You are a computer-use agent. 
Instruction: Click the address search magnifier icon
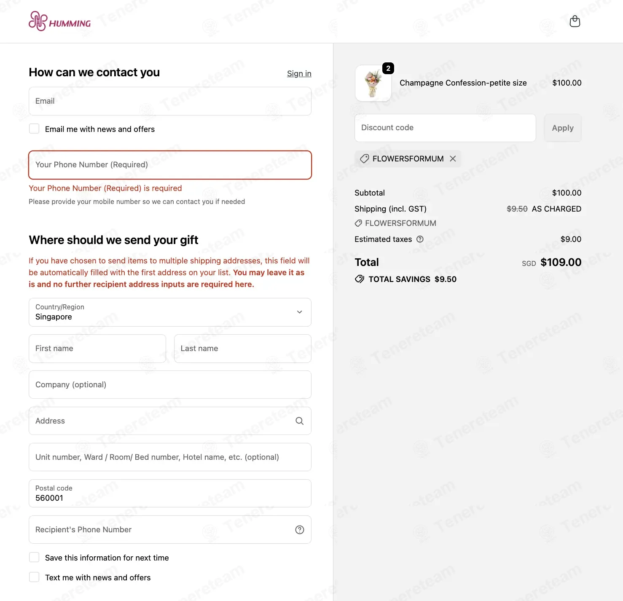(299, 421)
